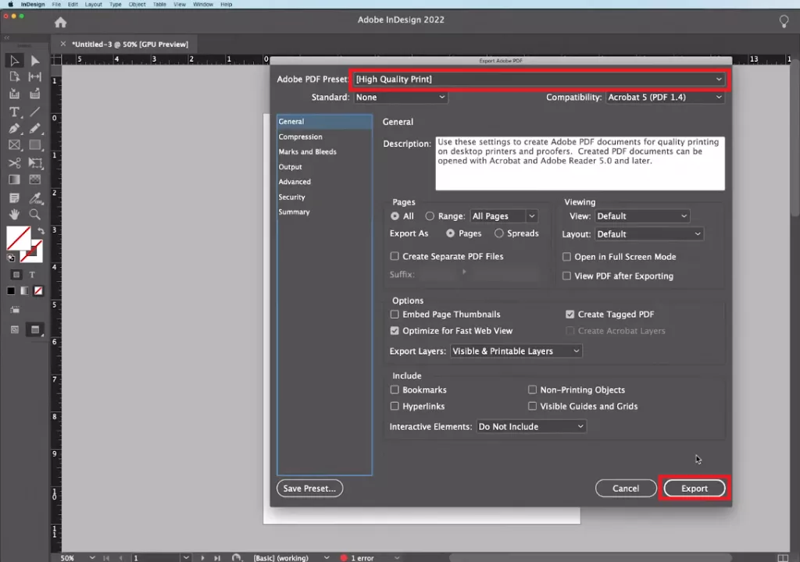Click the lightbulb Discover icon

coord(784,22)
